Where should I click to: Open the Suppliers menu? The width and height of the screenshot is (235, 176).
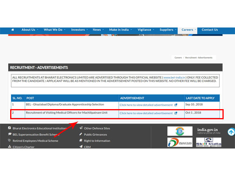[166, 30]
